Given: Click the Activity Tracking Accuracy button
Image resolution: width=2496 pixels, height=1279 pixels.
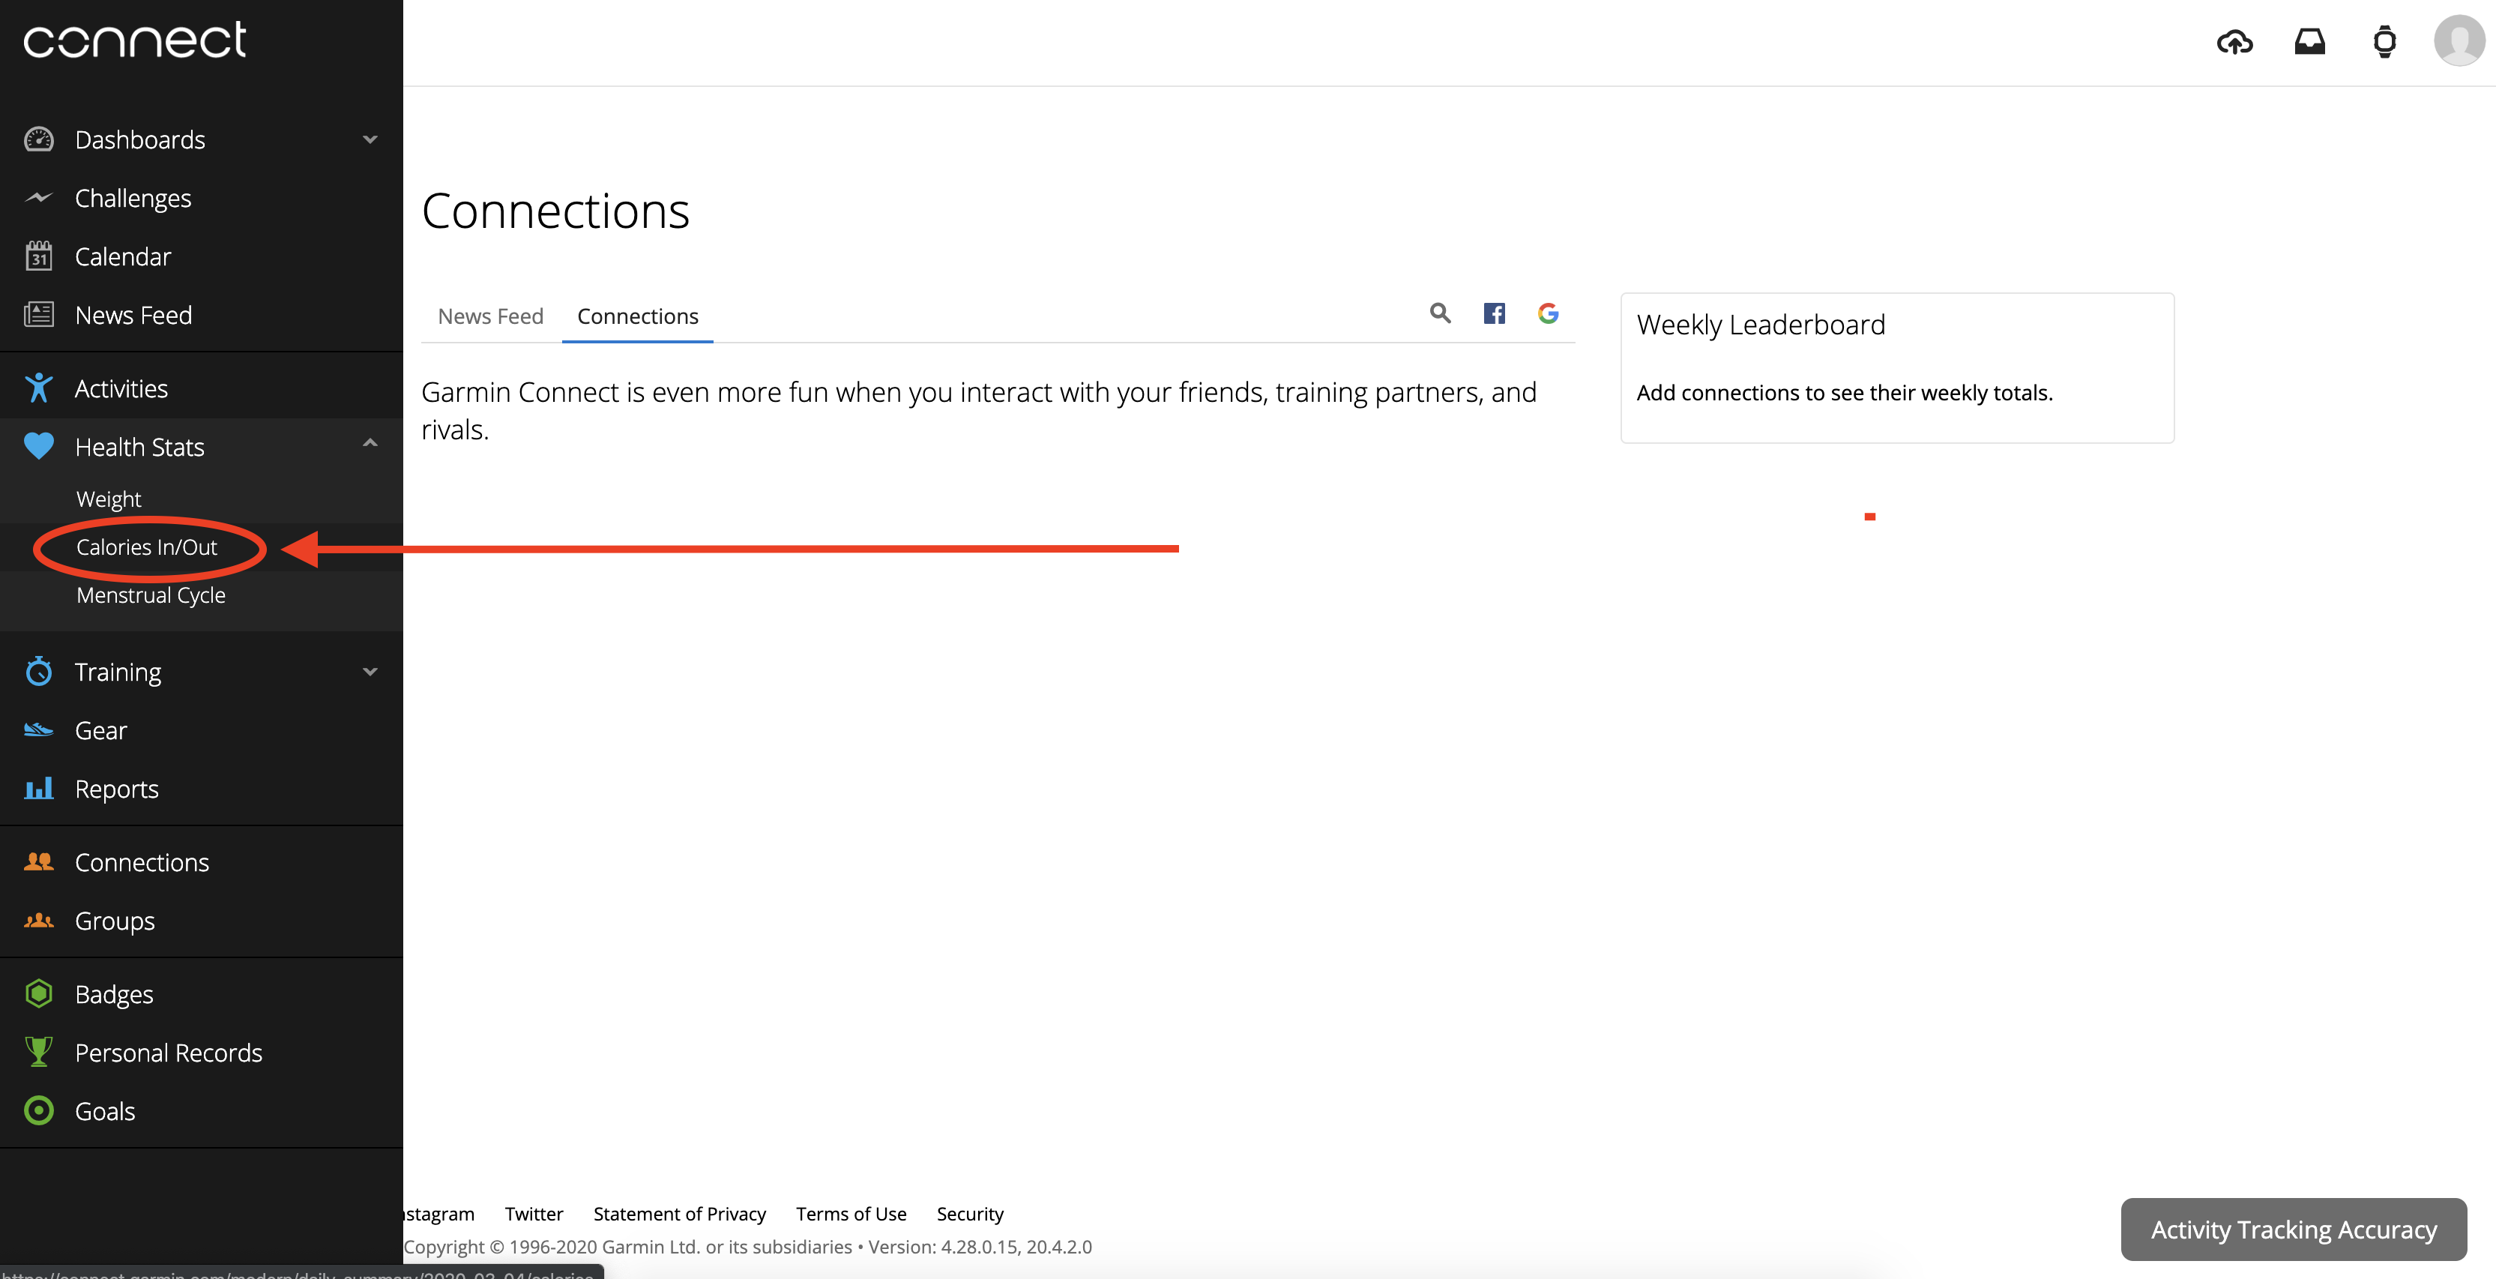Looking at the screenshot, I should tap(2294, 1230).
